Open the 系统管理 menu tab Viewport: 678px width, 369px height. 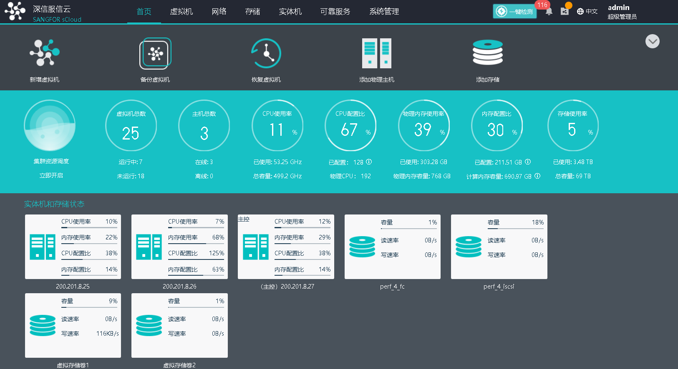tap(384, 12)
